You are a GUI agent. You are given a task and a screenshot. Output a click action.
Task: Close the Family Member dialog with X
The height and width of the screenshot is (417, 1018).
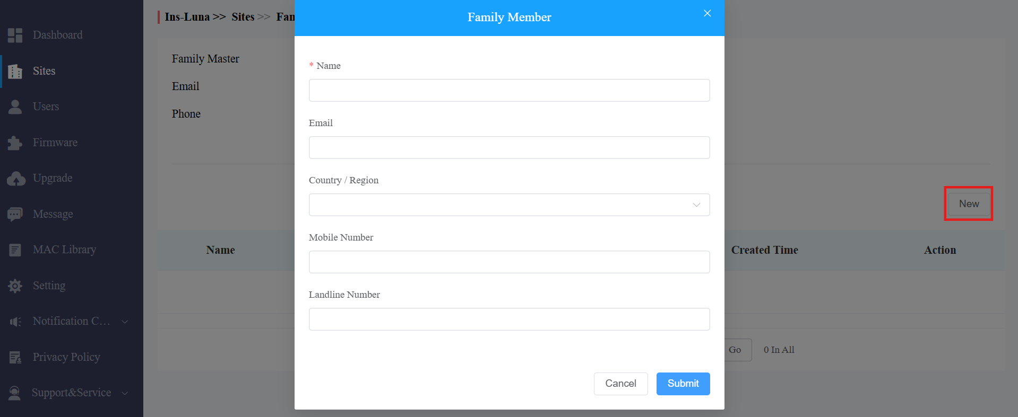click(x=707, y=13)
